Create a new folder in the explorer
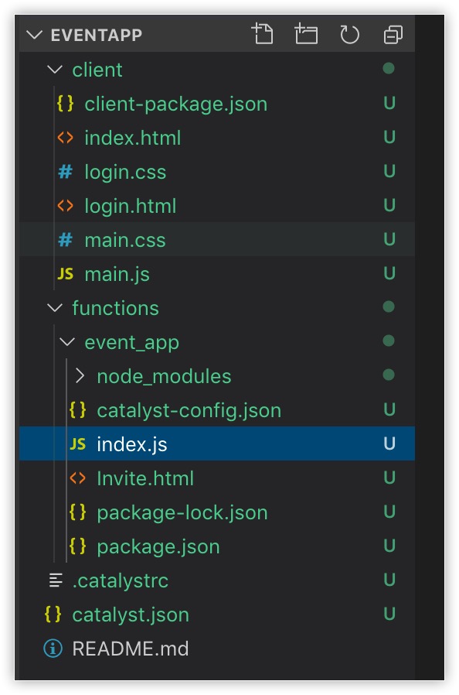Screen dimensions: 459x695 point(306,34)
